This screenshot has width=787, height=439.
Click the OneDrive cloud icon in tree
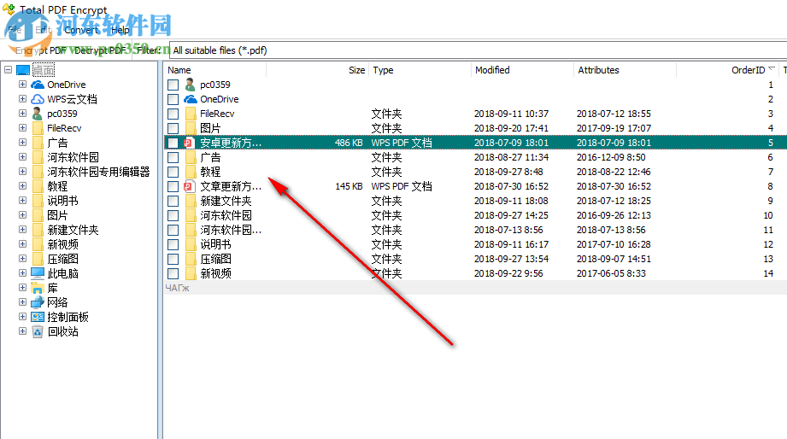[38, 85]
